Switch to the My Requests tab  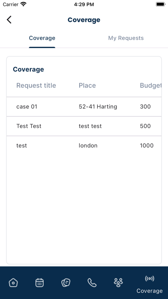126,38
